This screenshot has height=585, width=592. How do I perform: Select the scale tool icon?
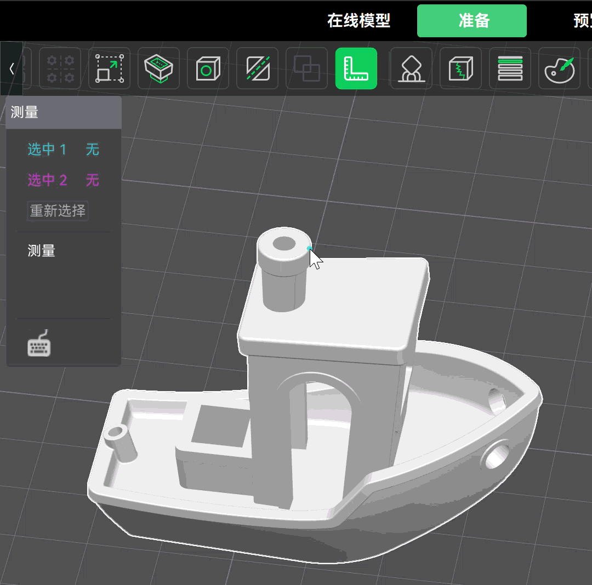[110, 68]
